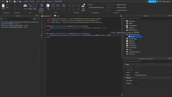172x97 pixels.
Task: Click the TestService icon in Explorer
Action: [x=127, y=54]
